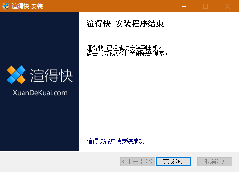This screenshot has height=172, width=239.
Task: Click the disabled maximize window button
Action: (x=205, y=6)
